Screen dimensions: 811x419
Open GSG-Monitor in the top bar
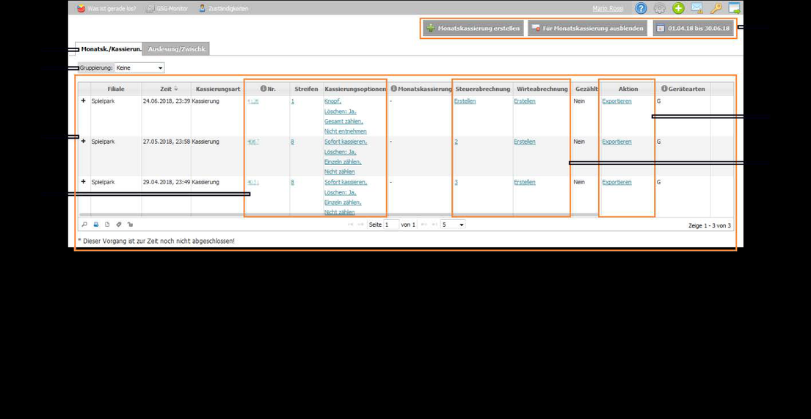167,8
